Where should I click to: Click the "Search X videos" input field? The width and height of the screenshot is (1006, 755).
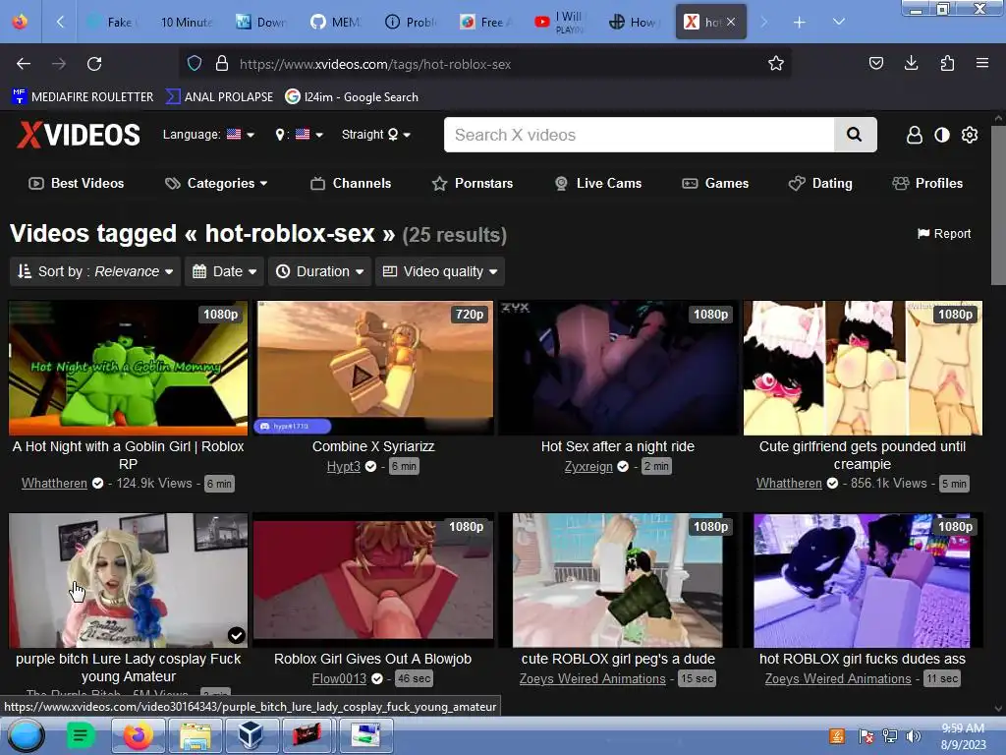pos(639,135)
